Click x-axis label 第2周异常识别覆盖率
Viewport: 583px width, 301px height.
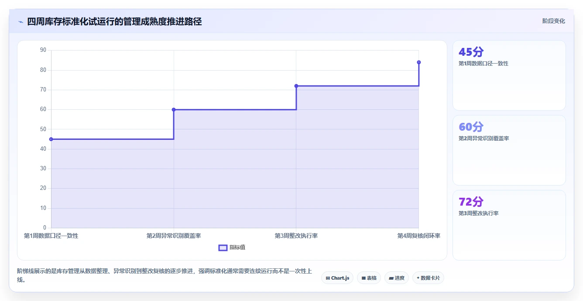(174, 236)
